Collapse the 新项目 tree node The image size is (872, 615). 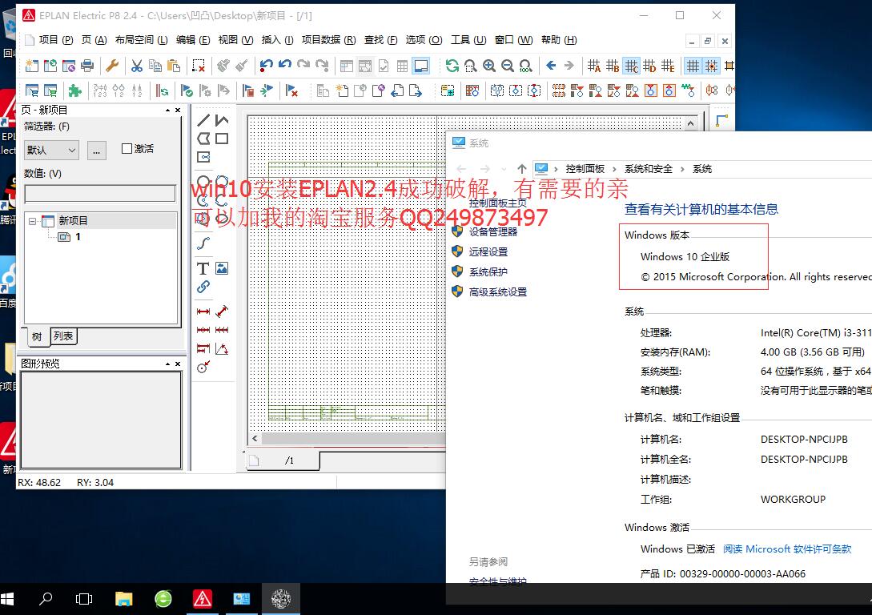pyautogui.click(x=32, y=221)
